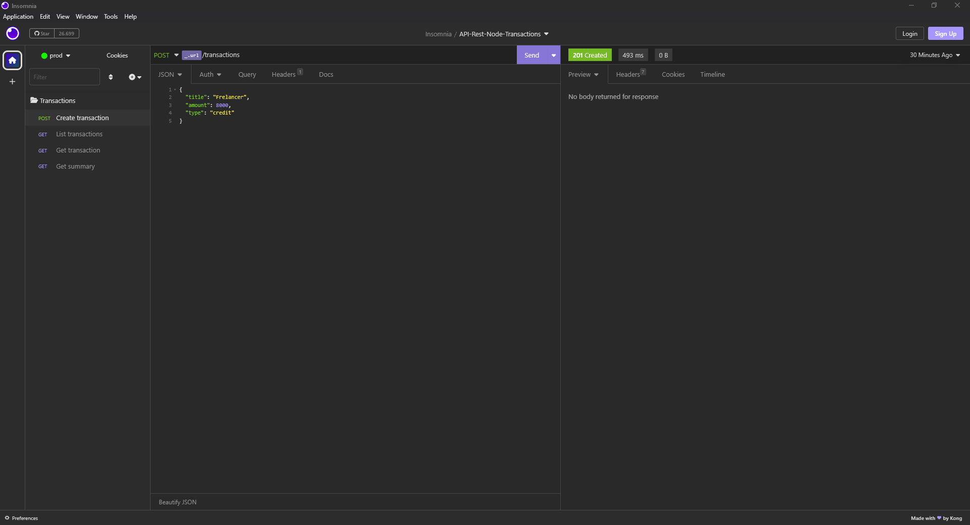The height and width of the screenshot is (525, 970).
Task: Click the Preferences gear icon
Action: (x=7, y=518)
